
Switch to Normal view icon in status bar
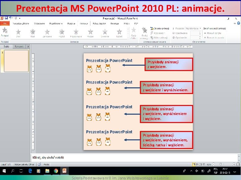tap(194, 164)
